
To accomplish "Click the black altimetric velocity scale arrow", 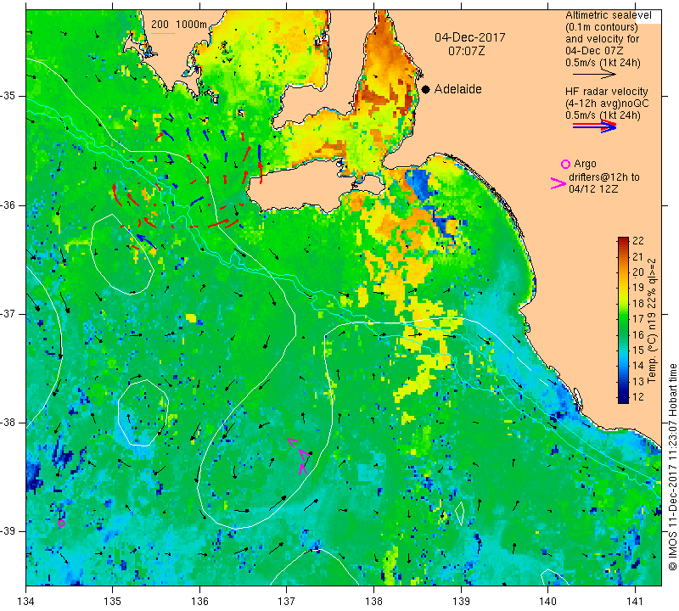I will 594,74.
